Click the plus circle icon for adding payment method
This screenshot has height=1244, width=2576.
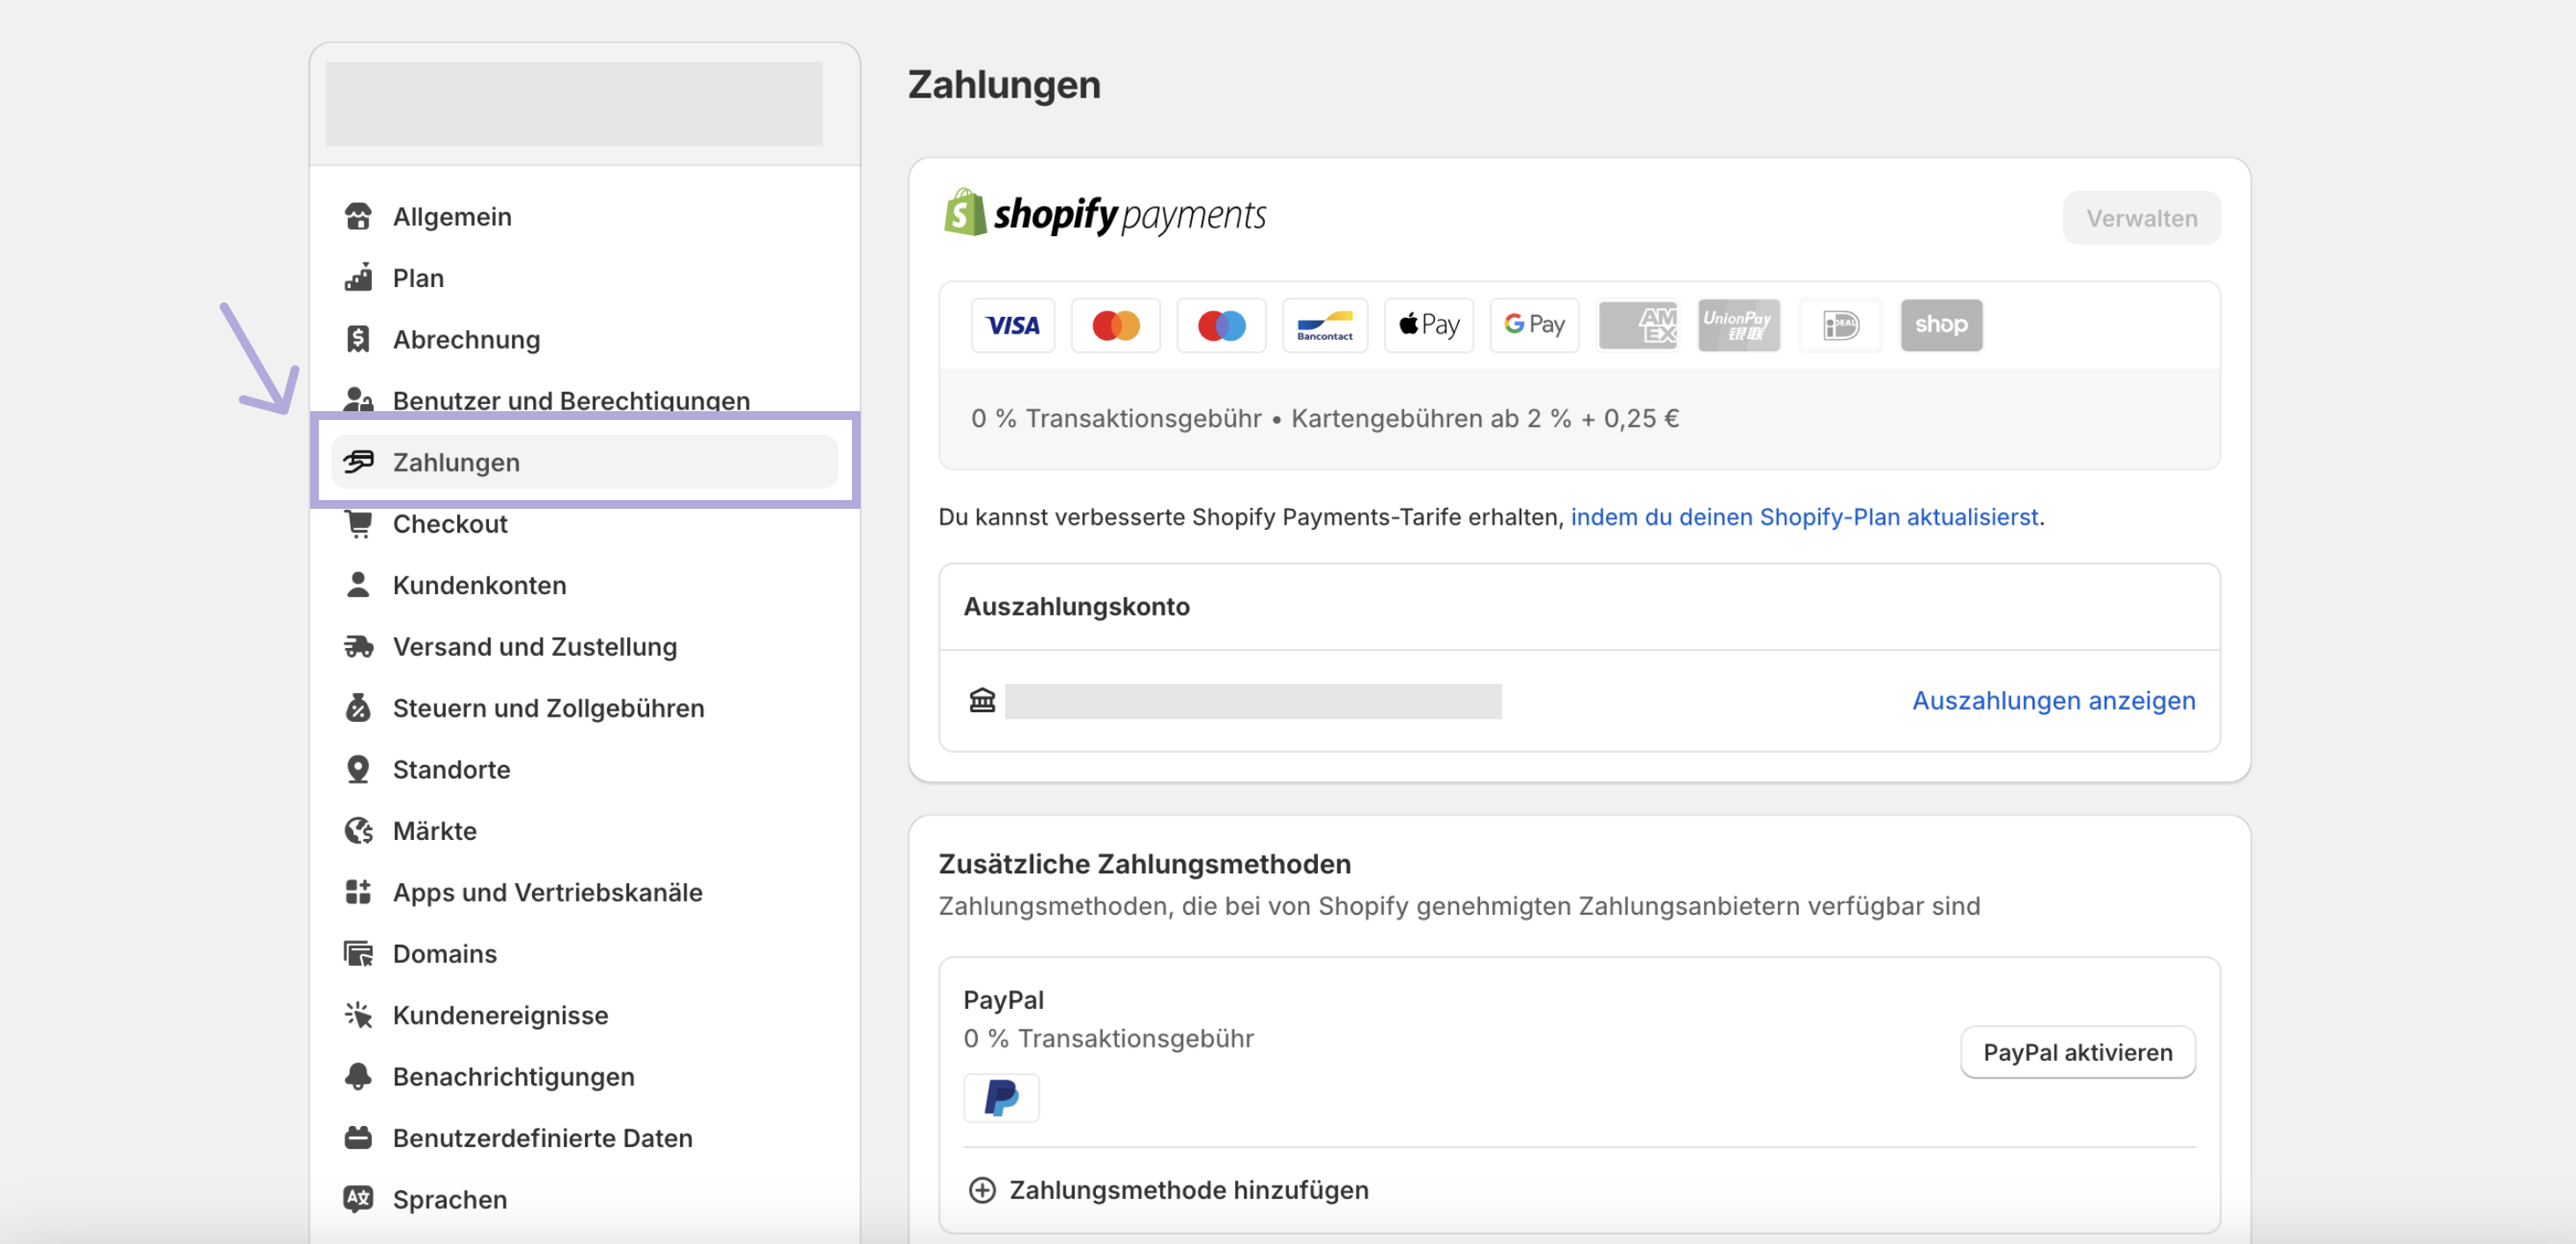pyautogui.click(x=982, y=1190)
